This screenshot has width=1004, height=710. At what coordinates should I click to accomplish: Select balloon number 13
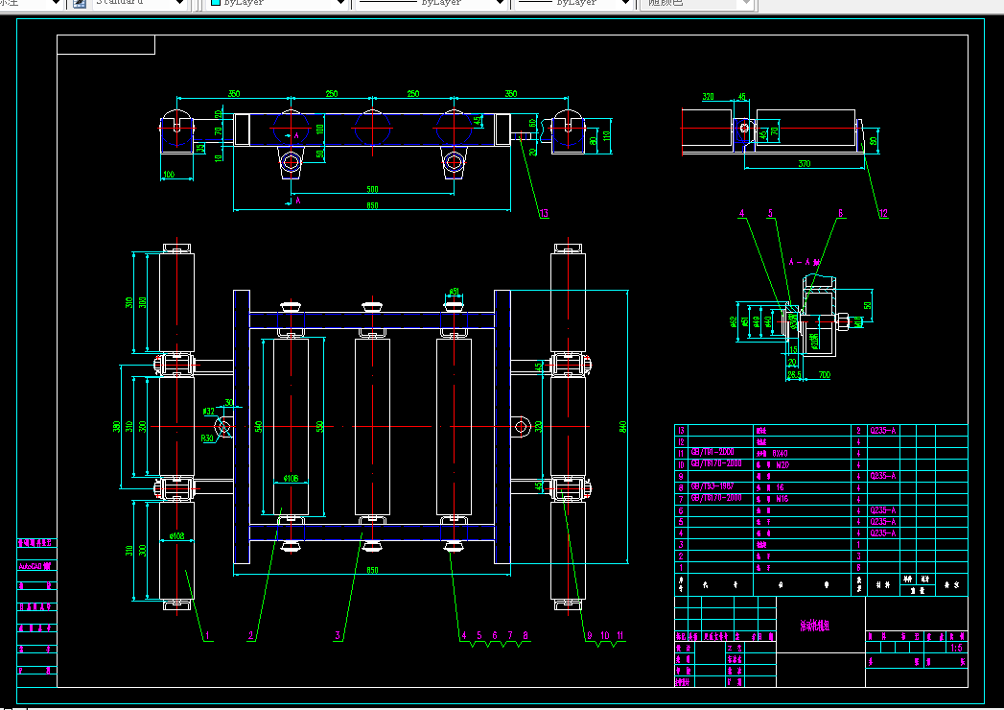click(x=544, y=213)
